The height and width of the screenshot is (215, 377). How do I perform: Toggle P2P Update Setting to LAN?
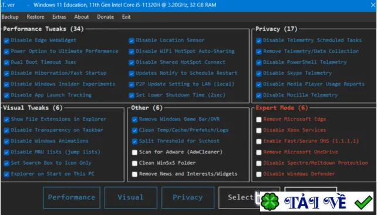coord(132,84)
